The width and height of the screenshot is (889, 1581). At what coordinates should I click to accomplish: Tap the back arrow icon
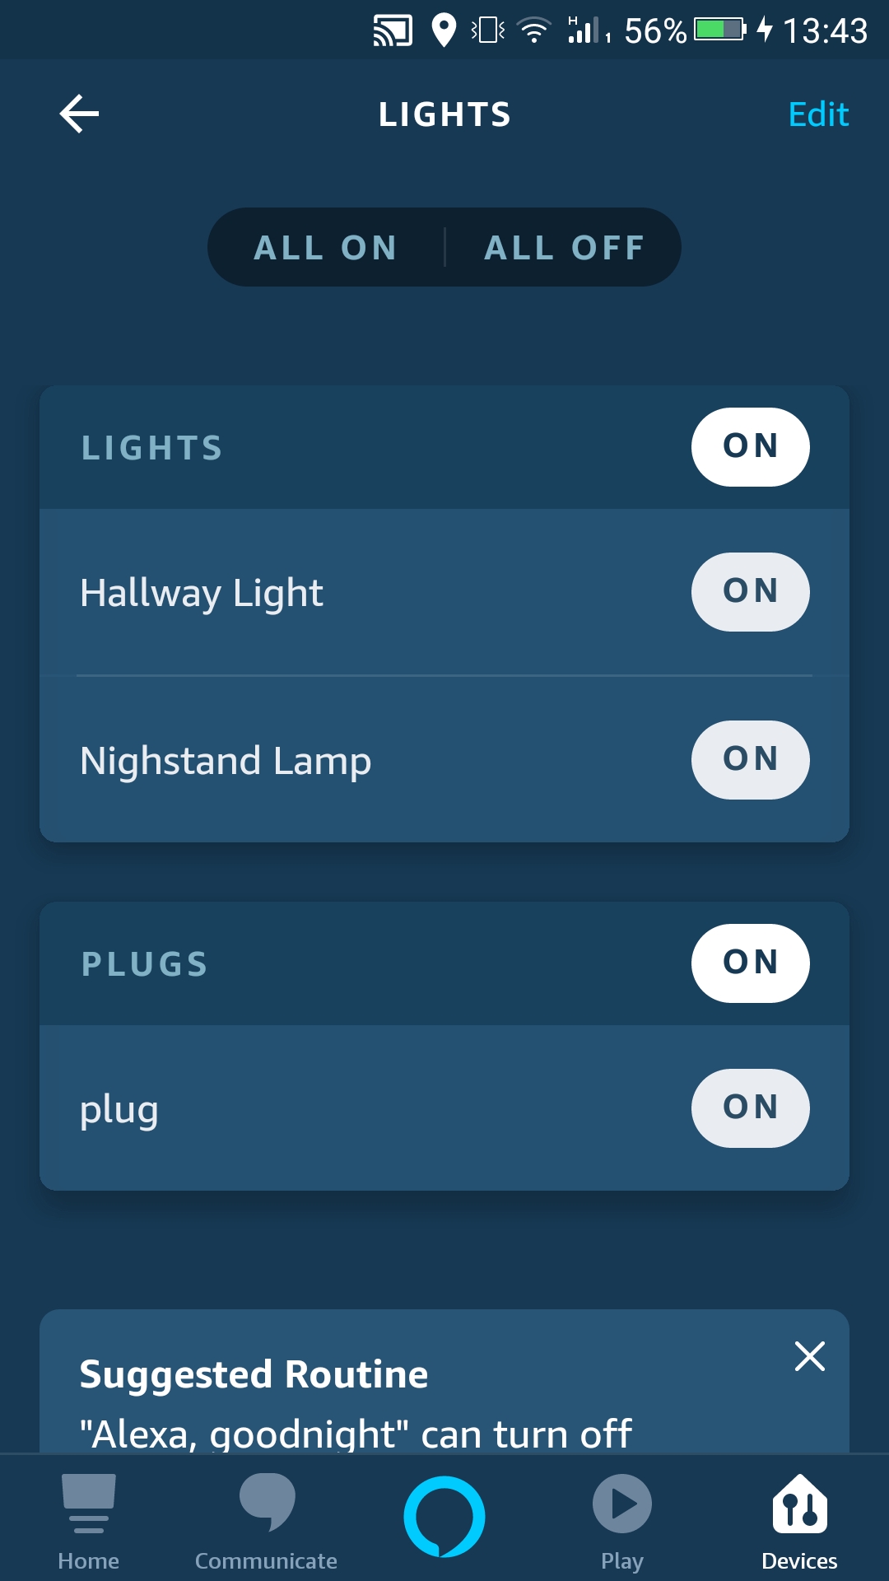pos(79,114)
